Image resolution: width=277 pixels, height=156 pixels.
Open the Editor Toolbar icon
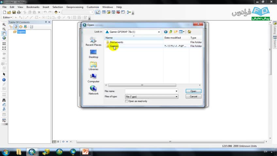click(x=98, y=12)
